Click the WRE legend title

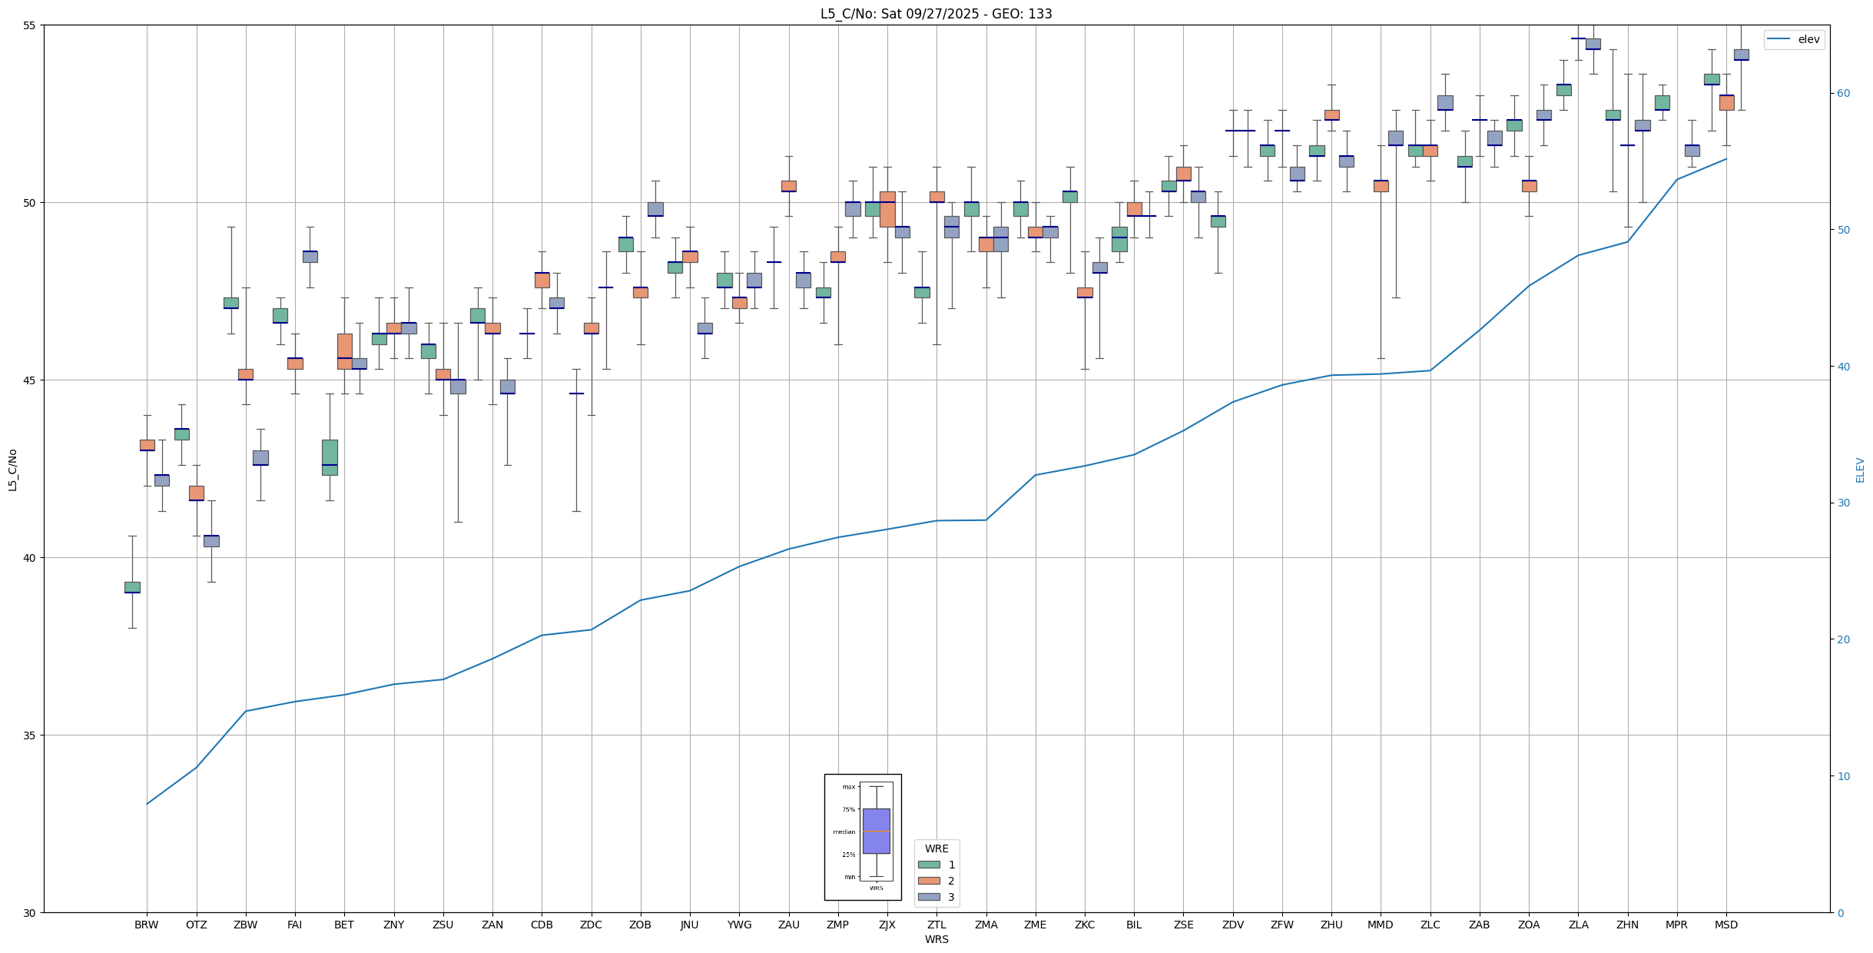click(x=936, y=848)
